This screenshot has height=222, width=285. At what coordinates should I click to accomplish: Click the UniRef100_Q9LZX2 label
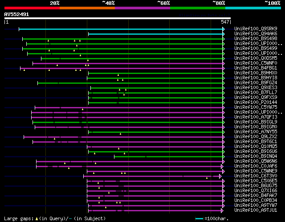(256, 137)
